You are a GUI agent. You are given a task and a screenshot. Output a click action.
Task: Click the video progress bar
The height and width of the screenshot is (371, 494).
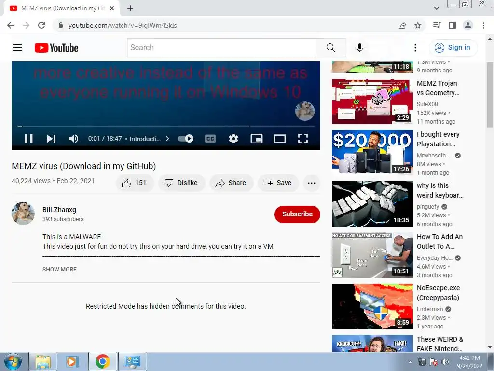click(166, 126)
